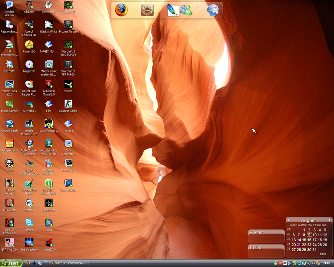334x267 pixels.
Task: Open the Events panel
Action: pyautogui.click(x=266, y=236)
